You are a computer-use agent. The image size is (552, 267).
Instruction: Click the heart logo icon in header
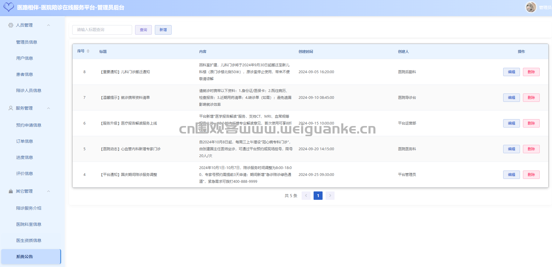(9, 7)
